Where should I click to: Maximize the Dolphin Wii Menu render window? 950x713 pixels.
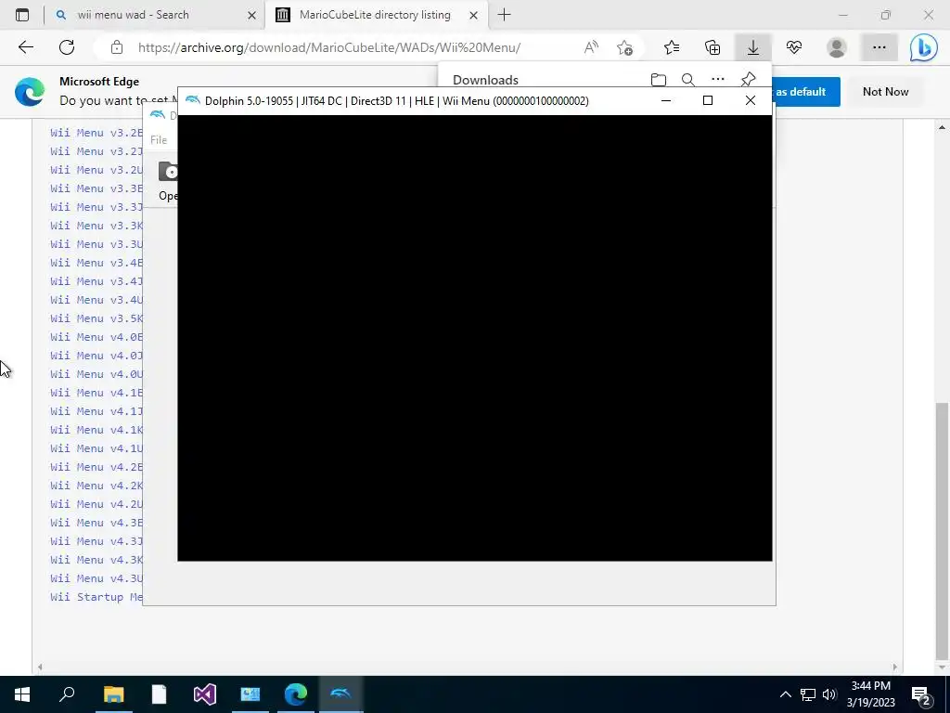708,100
